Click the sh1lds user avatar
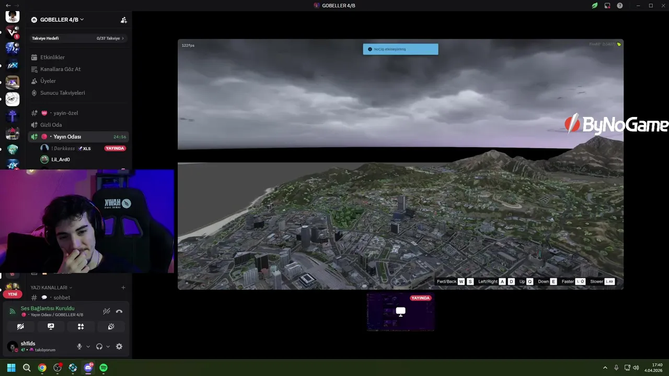The height and width of the screenshot is (376, 669). [12, 346]
